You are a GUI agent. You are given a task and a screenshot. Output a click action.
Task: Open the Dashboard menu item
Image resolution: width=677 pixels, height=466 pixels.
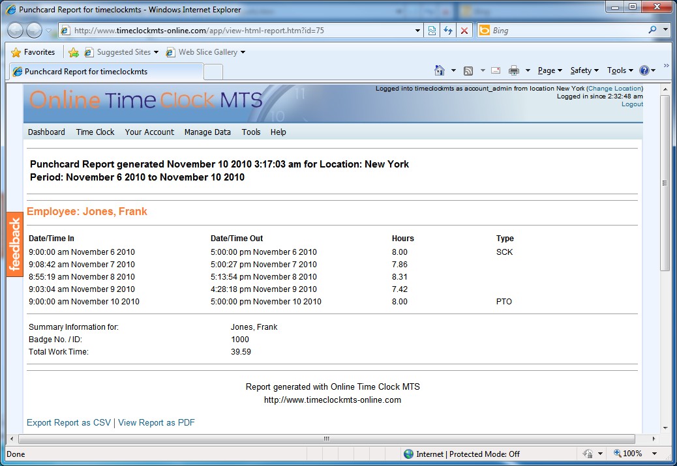(x=46, y=132)
